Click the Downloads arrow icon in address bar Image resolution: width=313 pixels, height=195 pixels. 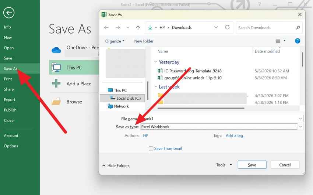click(x=150, y=27)
